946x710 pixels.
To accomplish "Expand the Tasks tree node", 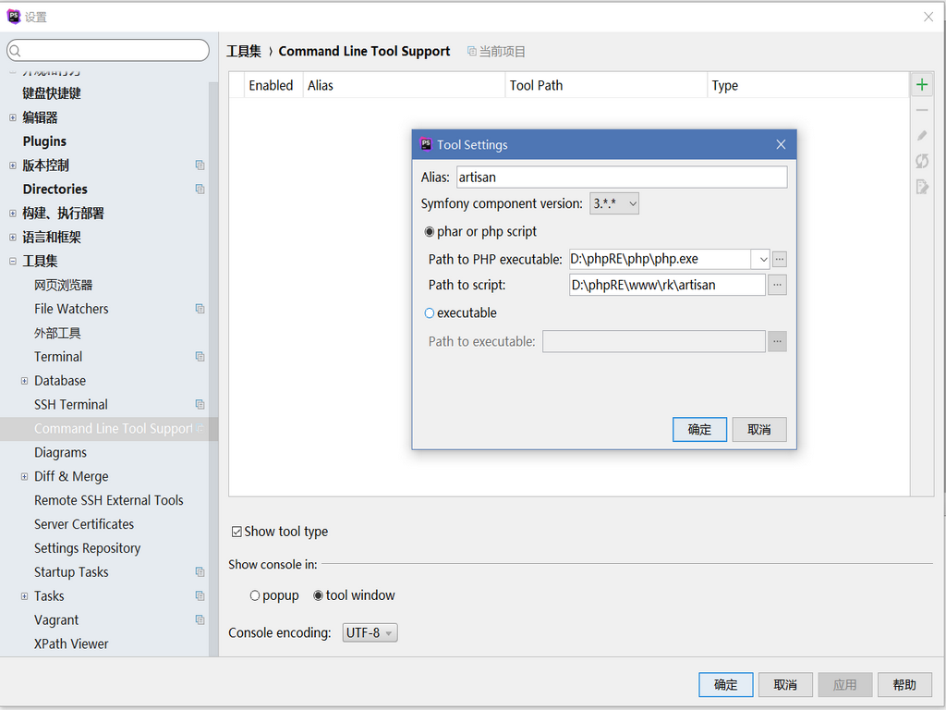I will pyautogui.click(x=24, y=596).
